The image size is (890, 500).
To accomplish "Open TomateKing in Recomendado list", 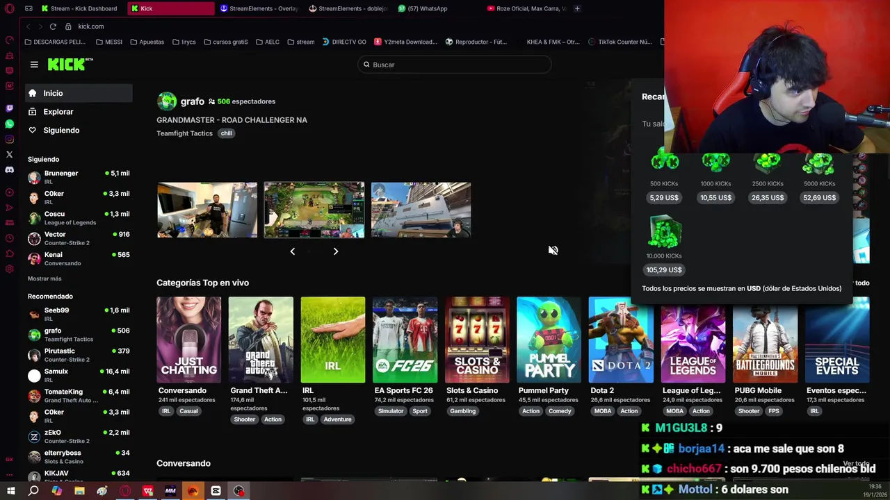I will (x=79, y=396).
